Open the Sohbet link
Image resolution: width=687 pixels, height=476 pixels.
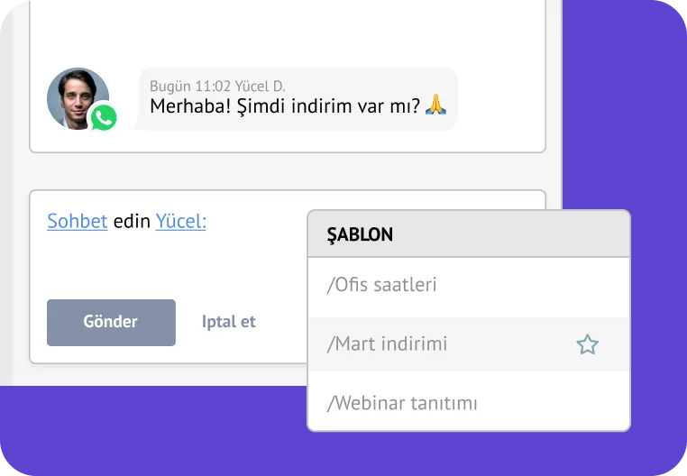[78, 221]
